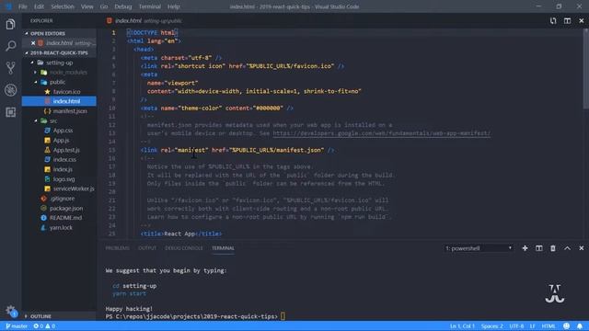Maximize the terminal panel with up chevron
This screenshot has width=589, height=331.
(567, 248)
